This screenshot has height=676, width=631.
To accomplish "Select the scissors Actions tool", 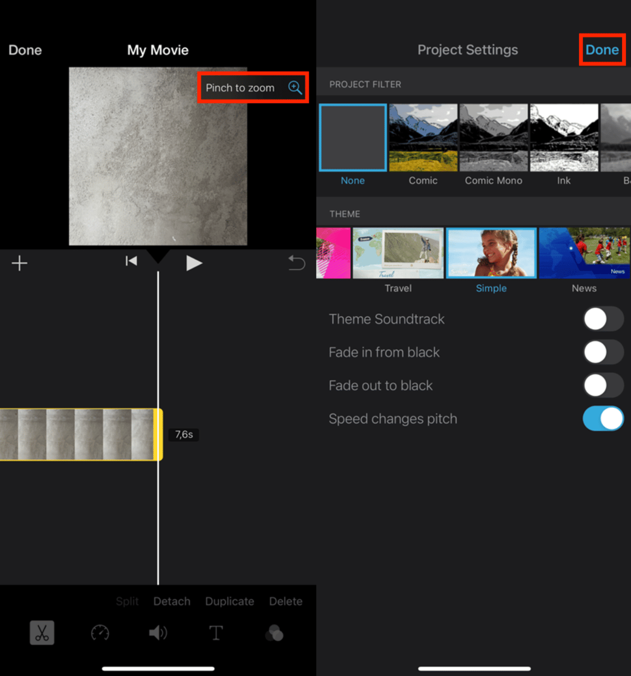I will pos(42,633).
